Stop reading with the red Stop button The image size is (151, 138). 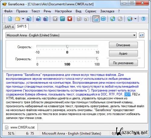70,19
